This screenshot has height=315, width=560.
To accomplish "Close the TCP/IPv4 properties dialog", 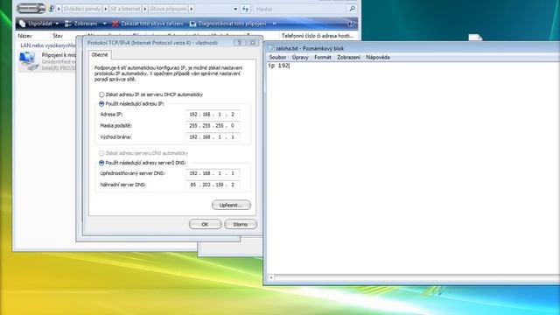I will (253, 43).
